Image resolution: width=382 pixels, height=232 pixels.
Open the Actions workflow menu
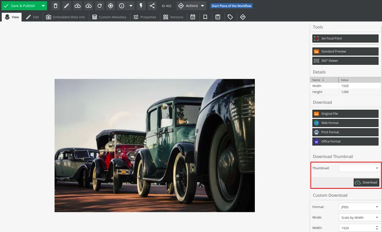click(x=191, y=5)
